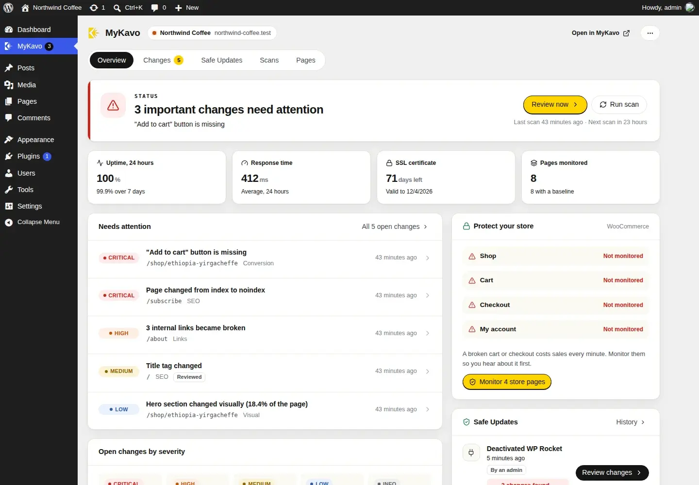Open Posts in the sidebar

tap(39, 68)
